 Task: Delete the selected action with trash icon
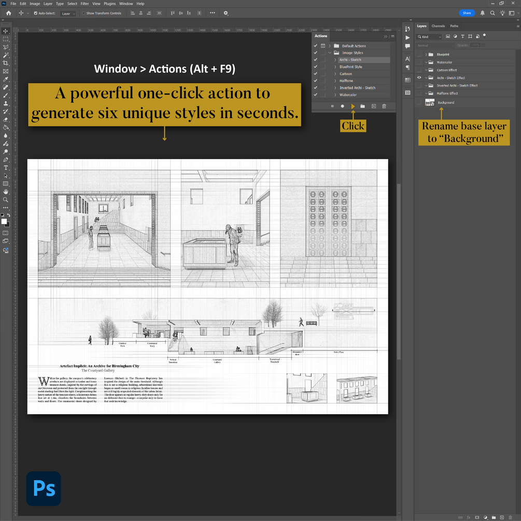pos(384,106)
